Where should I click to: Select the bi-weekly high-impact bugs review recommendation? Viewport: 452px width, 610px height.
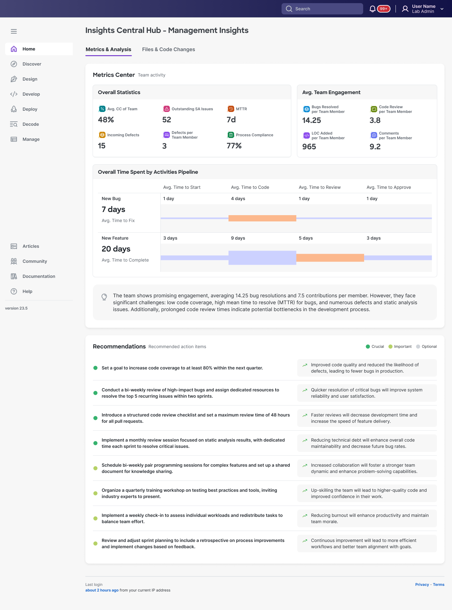190,393
